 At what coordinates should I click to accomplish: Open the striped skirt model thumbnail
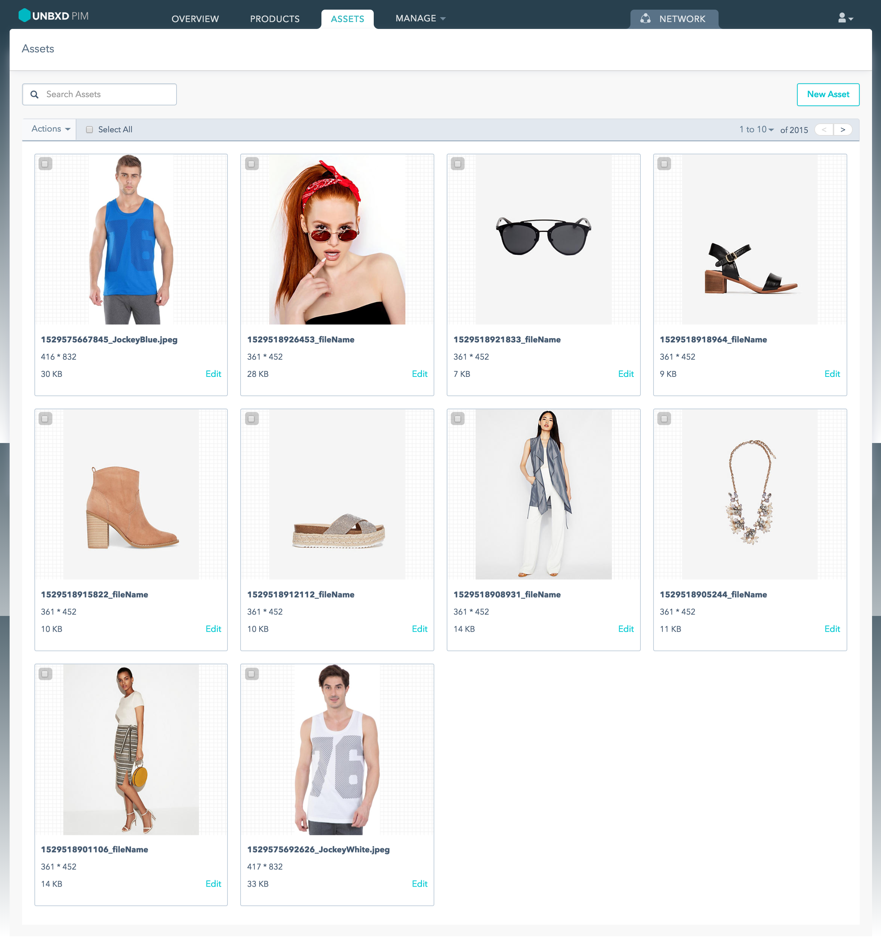(x=131, y=749)
